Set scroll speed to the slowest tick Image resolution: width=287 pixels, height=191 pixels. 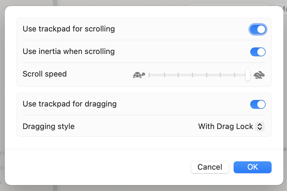click(x=149, y=75)
